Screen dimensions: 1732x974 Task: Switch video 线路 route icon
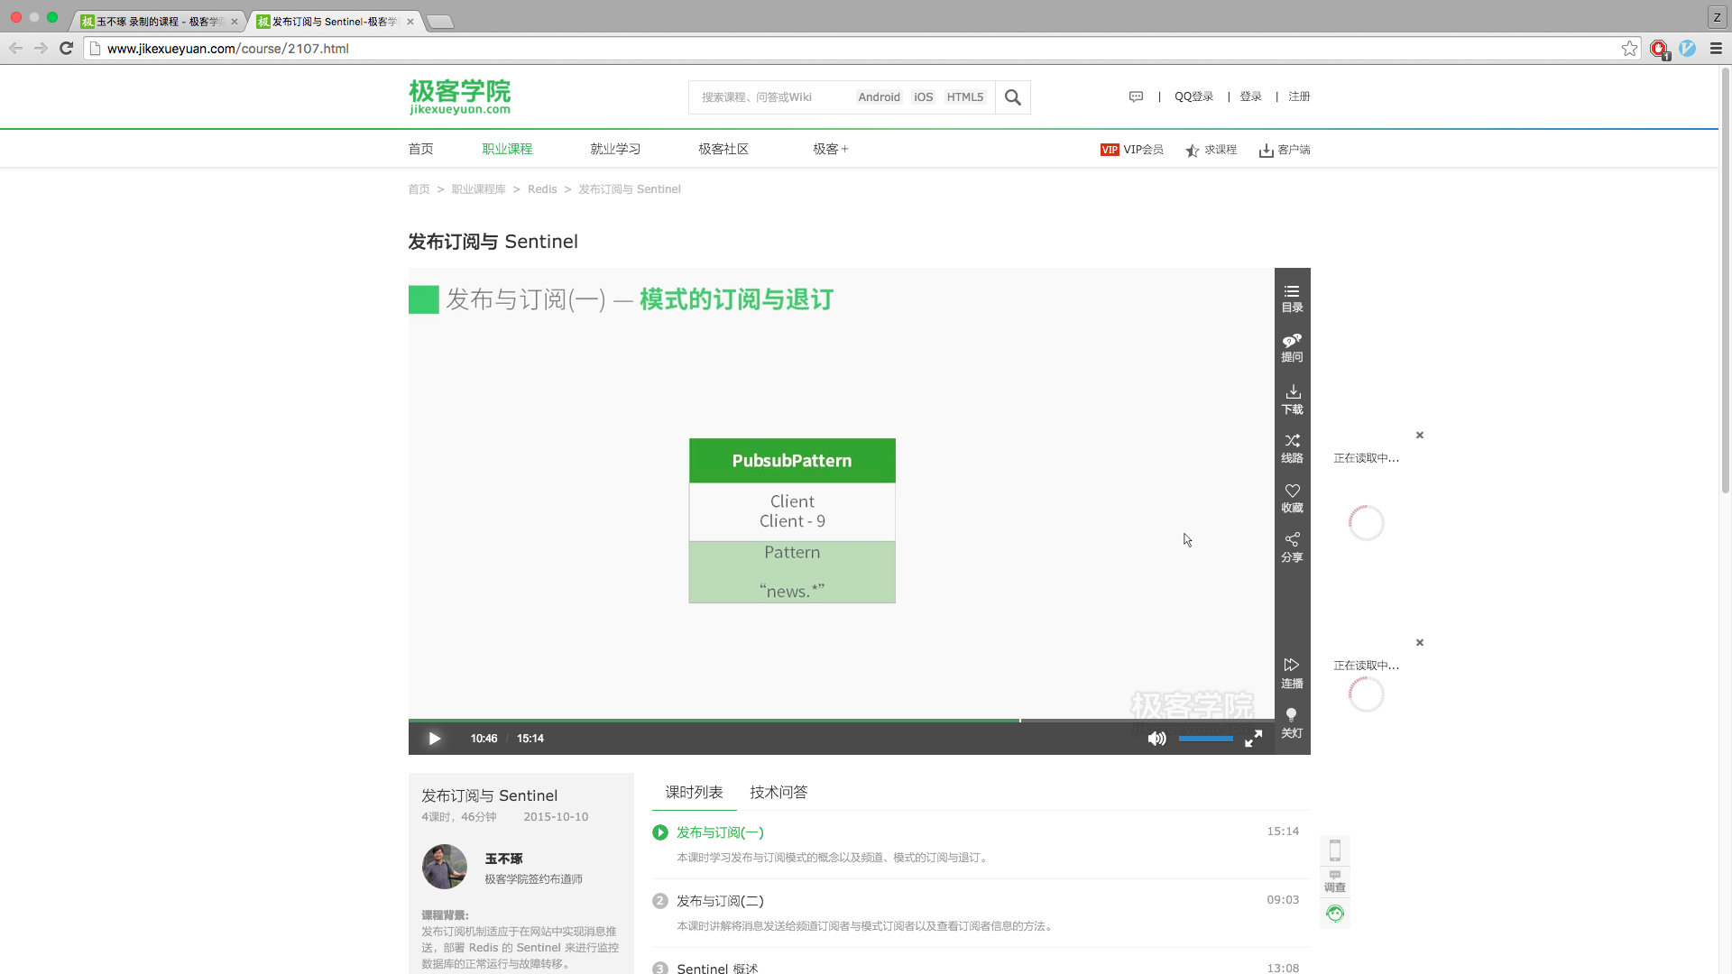pos(1292,447)
